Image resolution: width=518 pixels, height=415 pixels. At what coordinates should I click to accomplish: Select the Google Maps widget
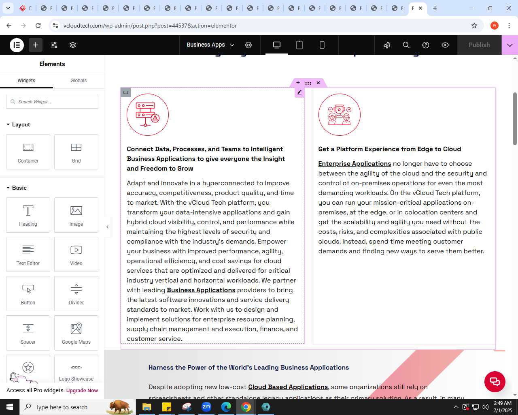pos(76,333)
